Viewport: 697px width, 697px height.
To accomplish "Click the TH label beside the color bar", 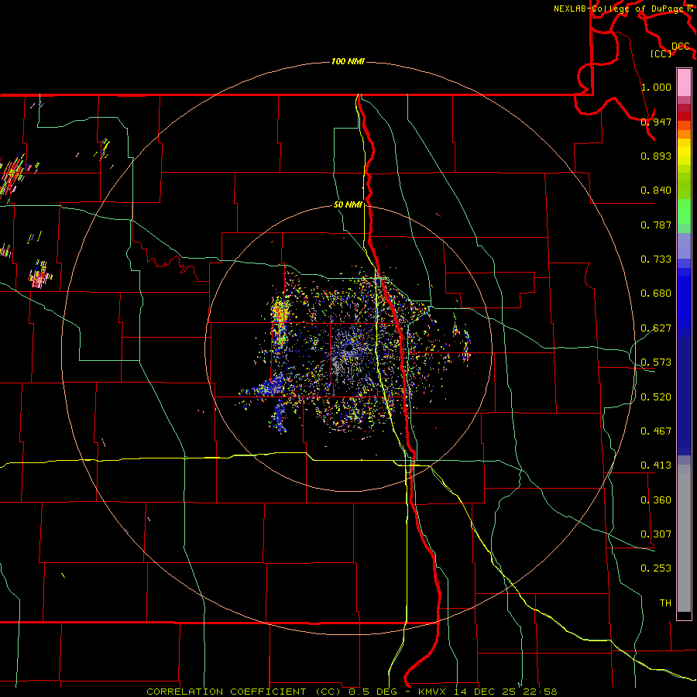I will [x=665, y=603].
